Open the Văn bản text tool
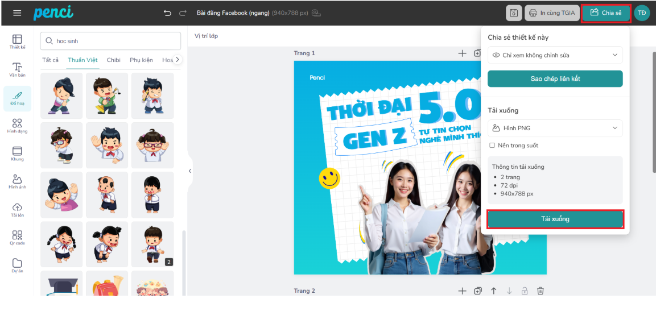The image size is (656, 311). point(17,70)
